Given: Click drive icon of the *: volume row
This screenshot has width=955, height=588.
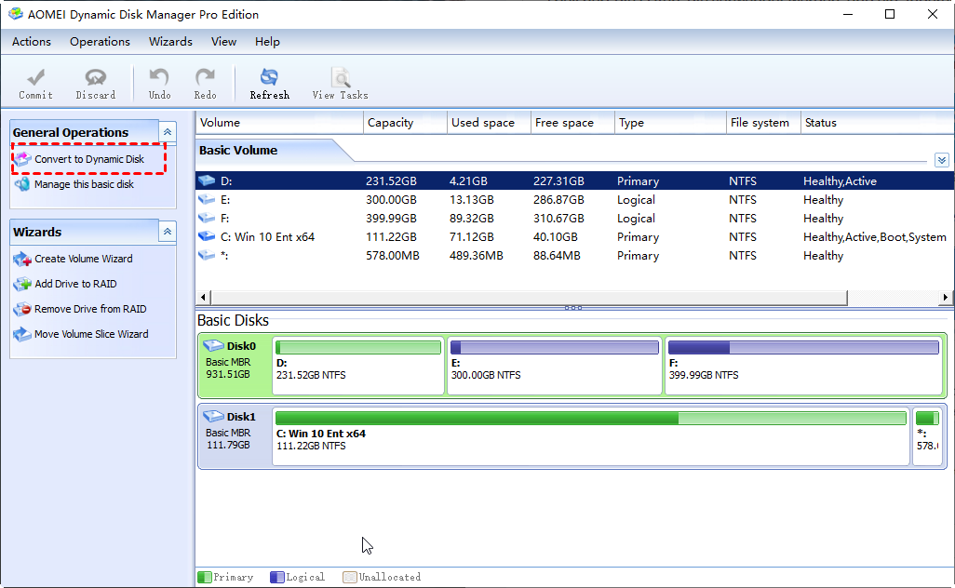Looking at the screenshot, I should click(x=207, y=256).
